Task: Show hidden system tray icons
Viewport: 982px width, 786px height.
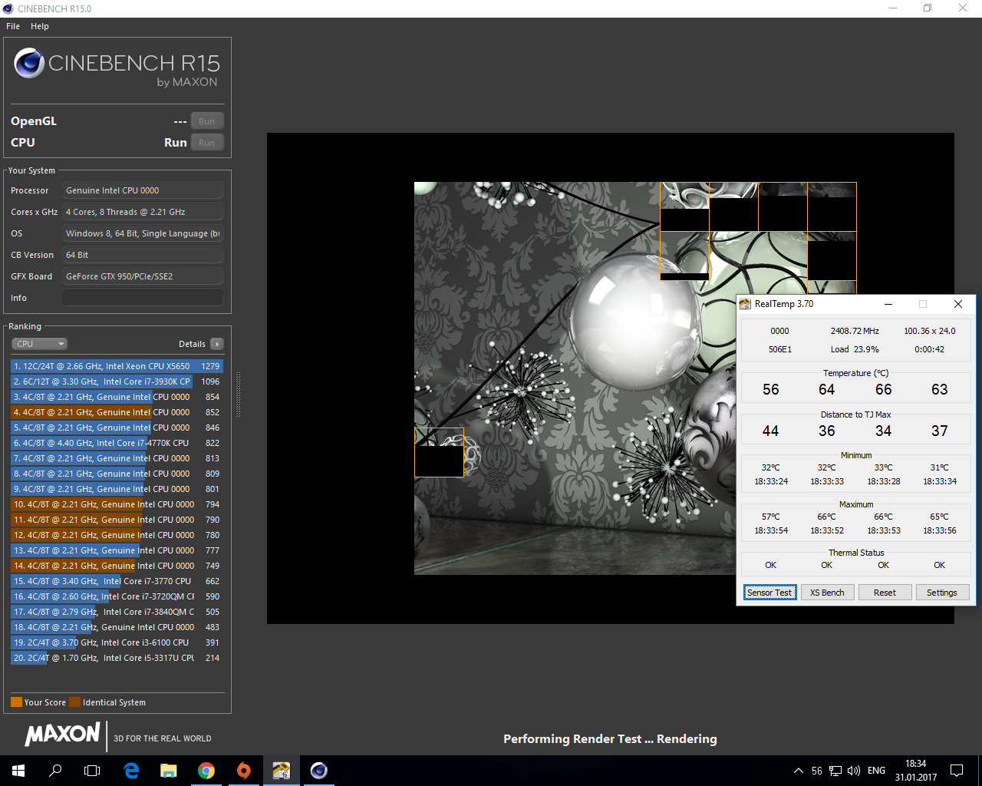Action: click(x=798, y=771)
